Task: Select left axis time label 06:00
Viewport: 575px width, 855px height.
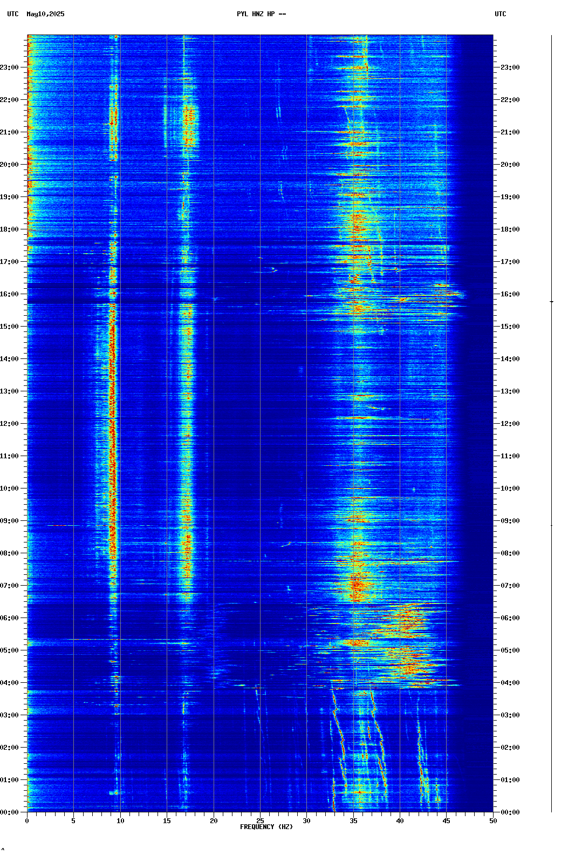Action: click(x=9, y=618)
